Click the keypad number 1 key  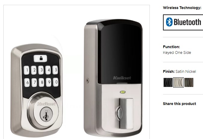(26, 70)
